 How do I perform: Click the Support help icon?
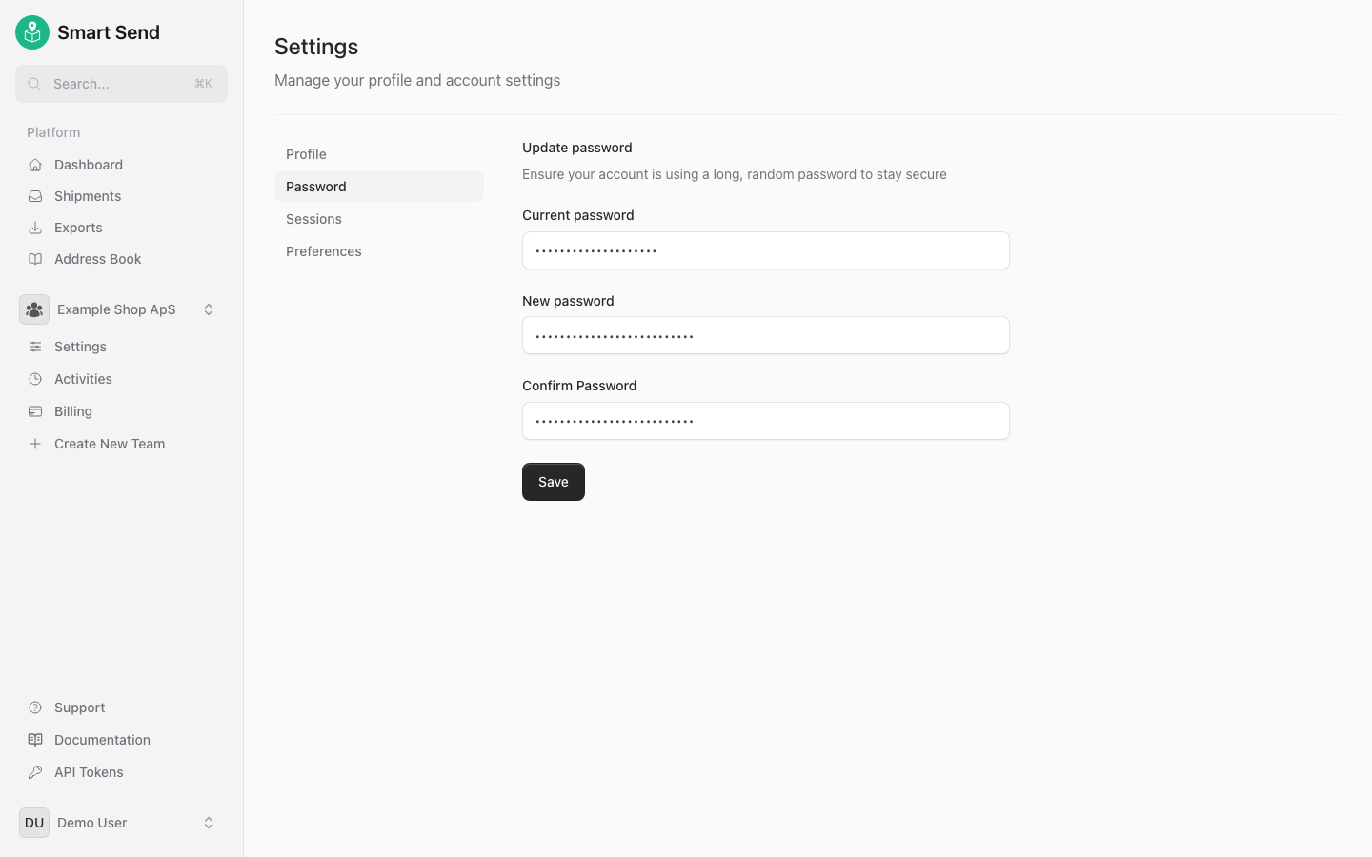click(34, 708)
